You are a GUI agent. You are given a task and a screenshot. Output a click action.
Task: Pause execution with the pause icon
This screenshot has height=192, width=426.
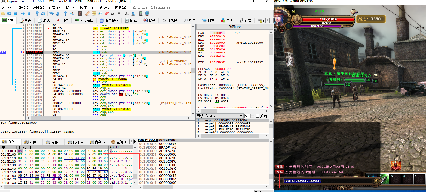coord(29,14)
